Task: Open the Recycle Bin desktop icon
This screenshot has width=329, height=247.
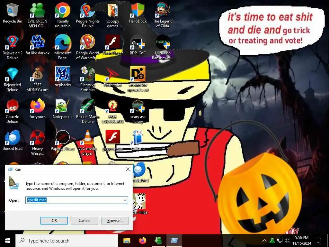Action: coord(13,13)
